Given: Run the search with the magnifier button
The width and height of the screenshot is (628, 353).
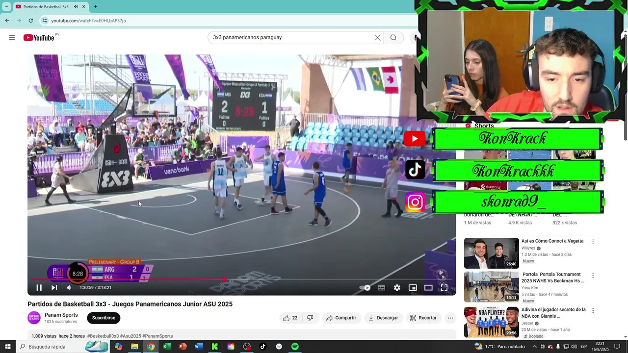Looking at the screenshot, I should pyautogui.click(x=393, y=38).
